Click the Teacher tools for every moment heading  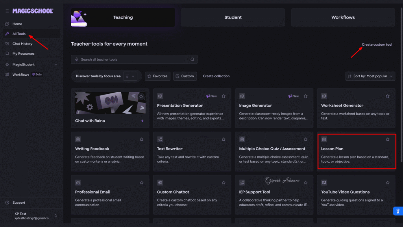pos(109,44)
